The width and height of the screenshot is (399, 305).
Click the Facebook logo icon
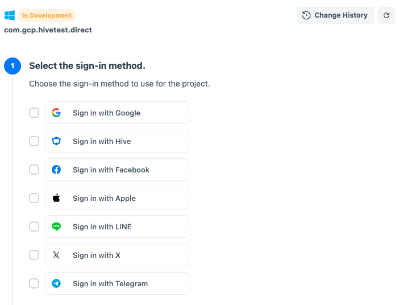[56, 170]
